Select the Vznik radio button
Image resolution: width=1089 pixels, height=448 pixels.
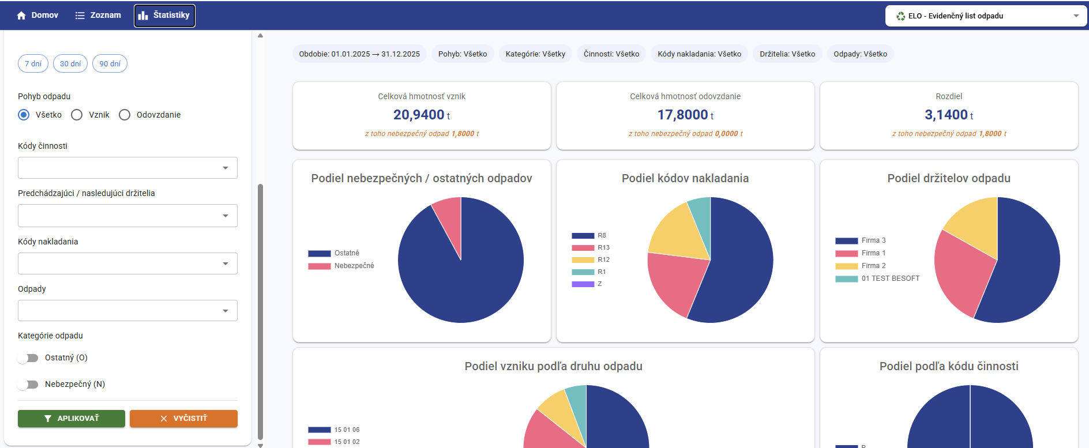coord(77,115)
